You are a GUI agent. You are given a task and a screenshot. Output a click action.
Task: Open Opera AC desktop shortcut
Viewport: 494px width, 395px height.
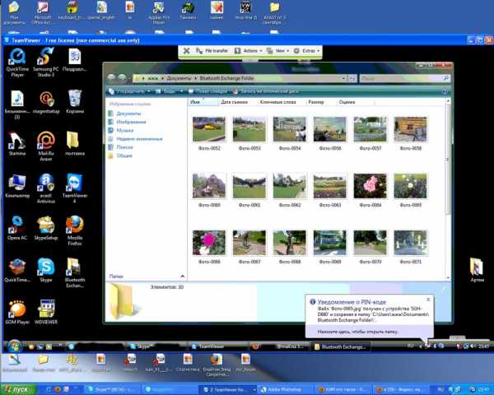(x=17, y=228)
